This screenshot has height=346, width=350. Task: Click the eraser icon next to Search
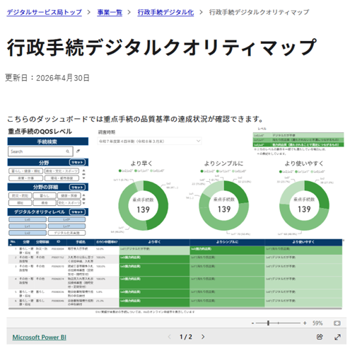(78, 151)
